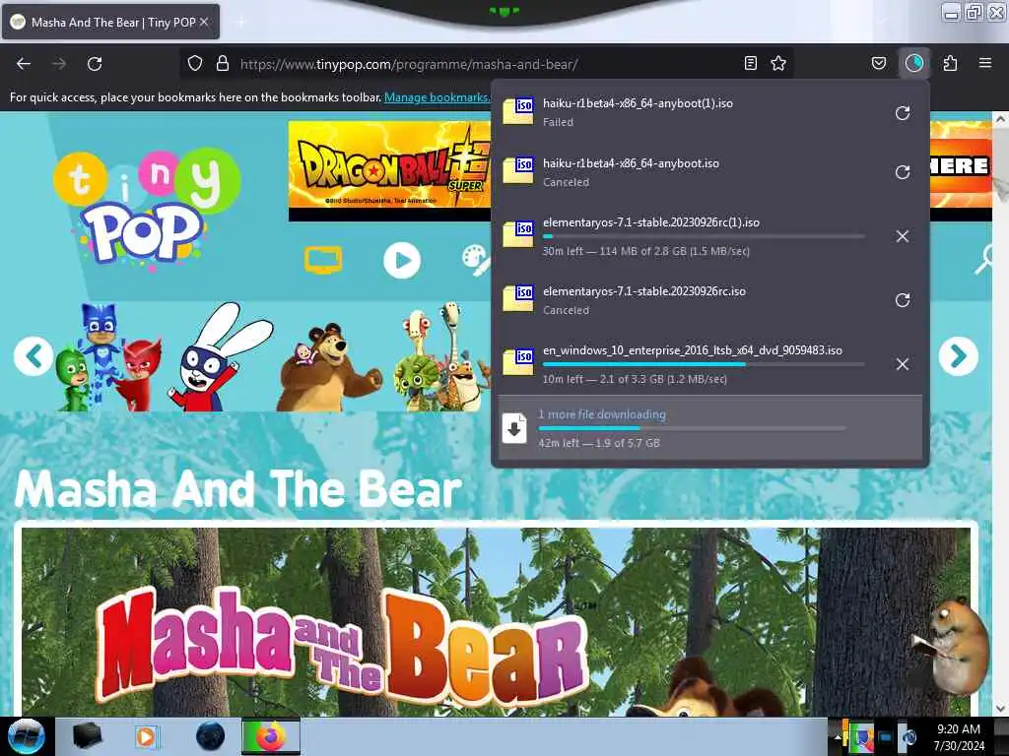Click the Masha and The Bear show image
1009x756 pixels.
coord(496,622)
